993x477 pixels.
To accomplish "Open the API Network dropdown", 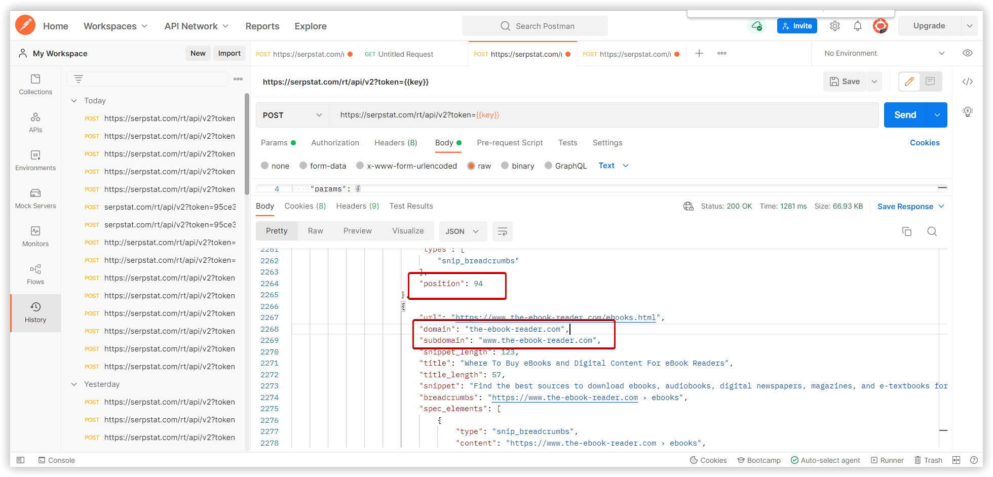I will (197, 26).
